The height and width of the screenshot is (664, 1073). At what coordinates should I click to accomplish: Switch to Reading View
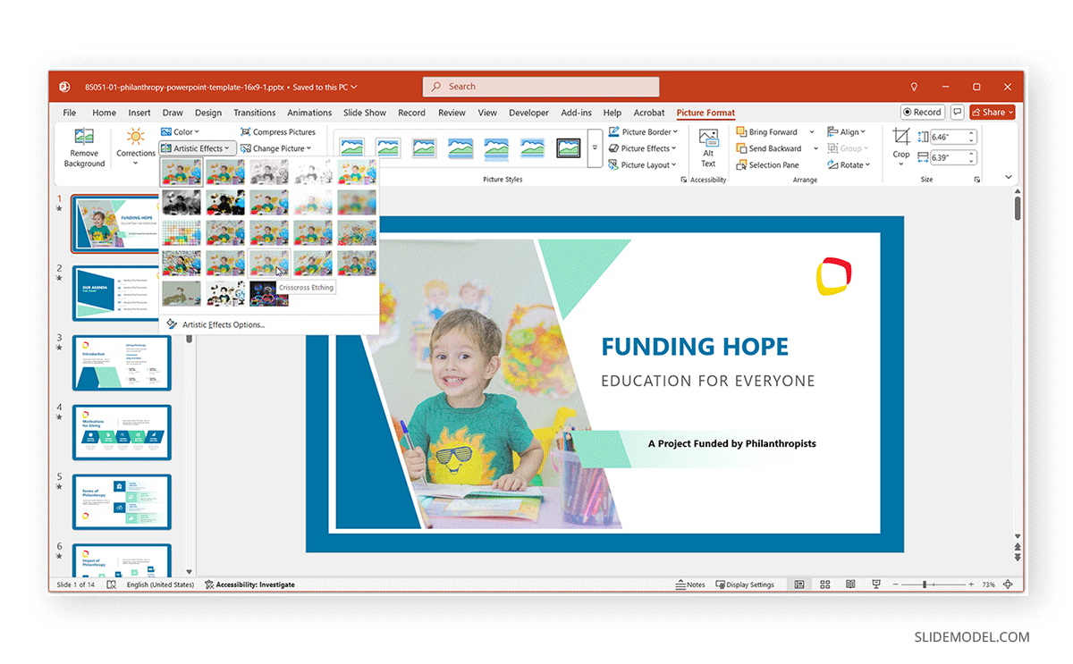pos(850,584)
